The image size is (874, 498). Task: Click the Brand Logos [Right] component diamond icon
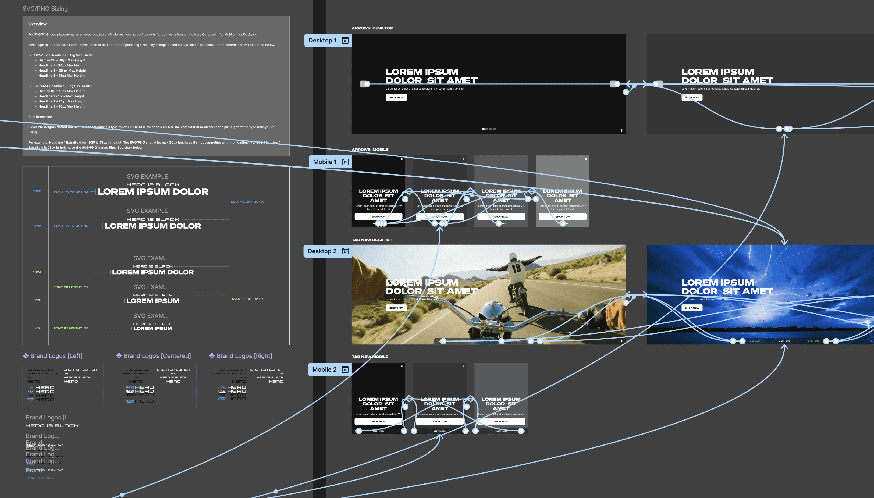point(212,356)
